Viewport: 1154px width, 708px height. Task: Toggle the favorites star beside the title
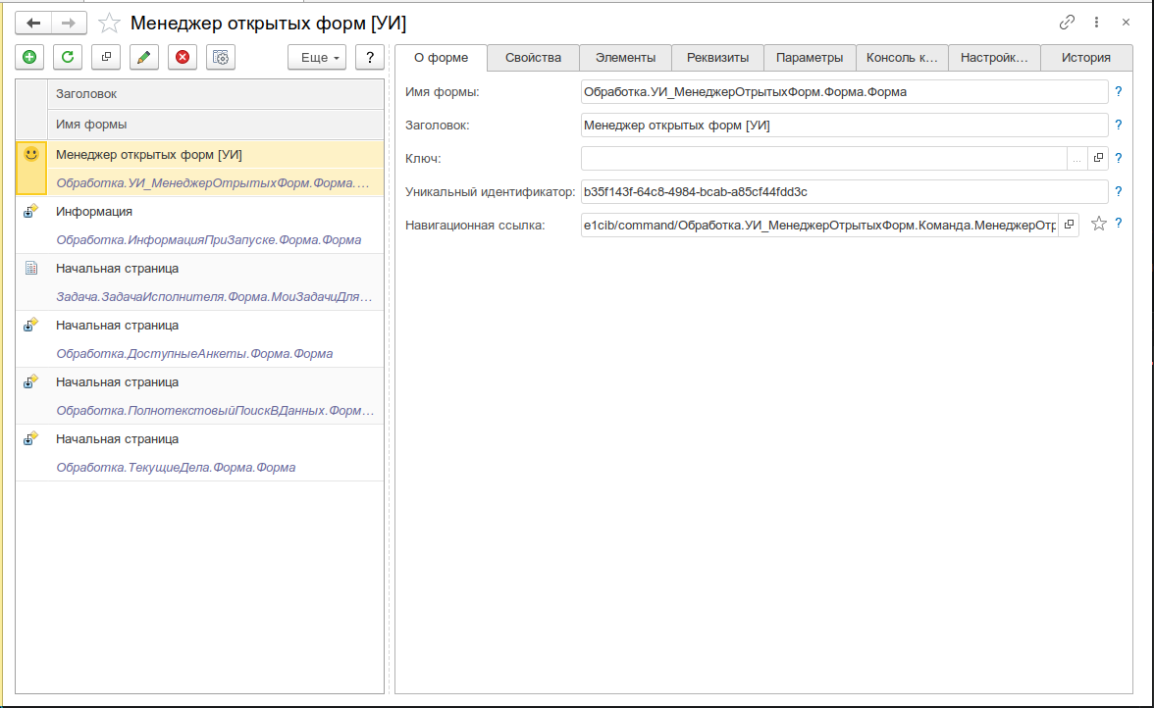pyautogui.click(x=109, y=23)
